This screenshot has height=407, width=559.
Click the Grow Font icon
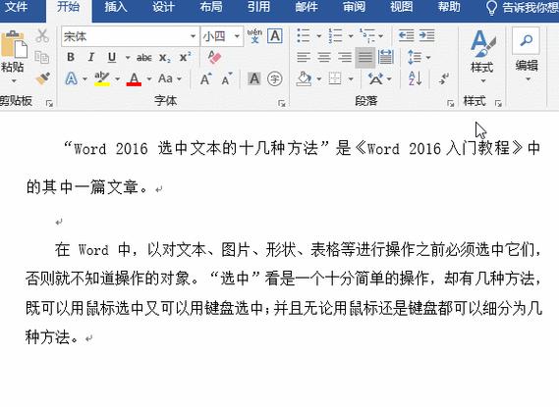pyautogui.click(x=205, y=79)
